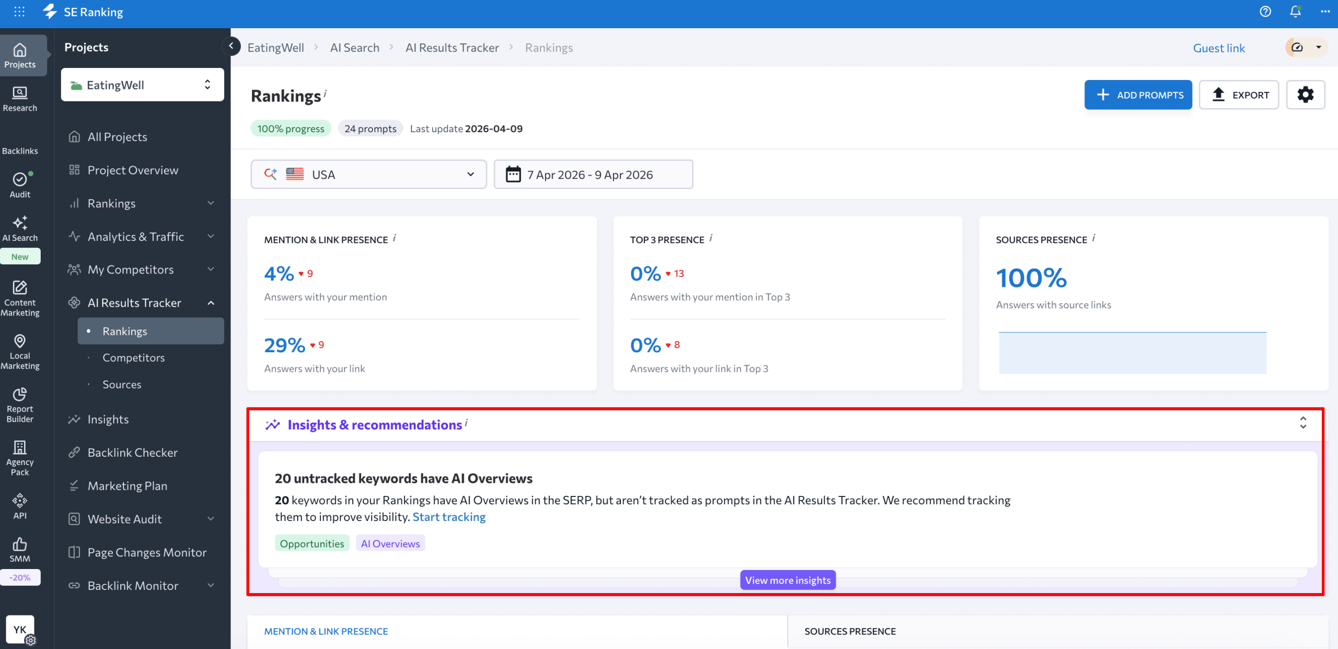1338x649 pixels.
Task: Open notifications via the bell icon
Action: point(1294,11)
